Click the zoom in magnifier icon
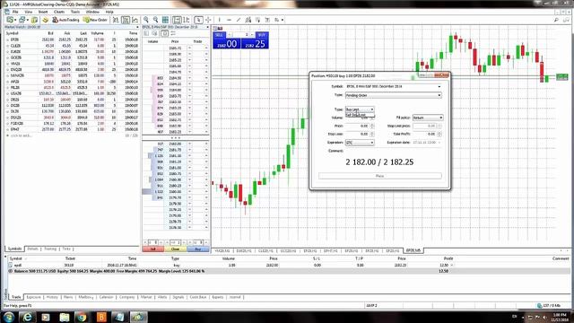Viewport: 574px width, 323px height. (146, 20)
